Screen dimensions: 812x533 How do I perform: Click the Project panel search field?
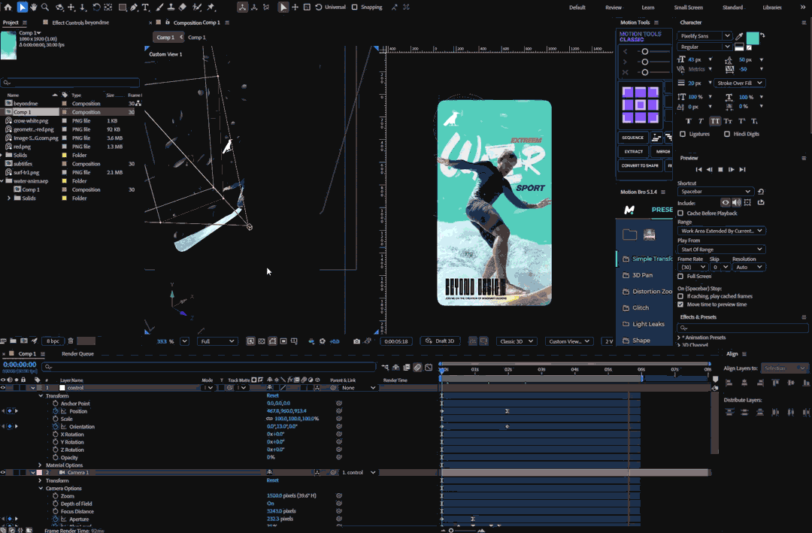tap(71, 83)
